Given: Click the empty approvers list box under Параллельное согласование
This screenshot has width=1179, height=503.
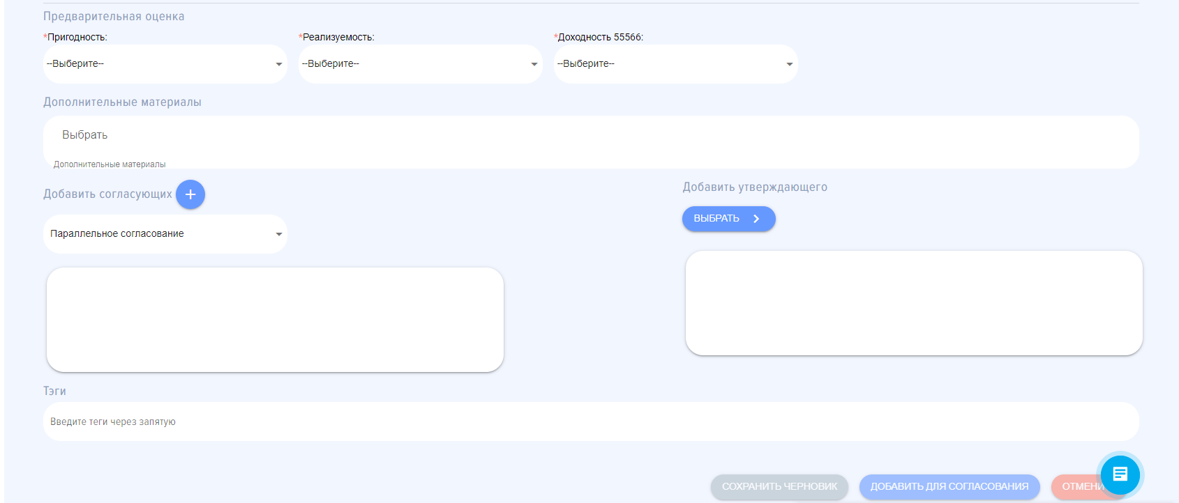Looking at the screenshot, I should (x=275, y=320).
